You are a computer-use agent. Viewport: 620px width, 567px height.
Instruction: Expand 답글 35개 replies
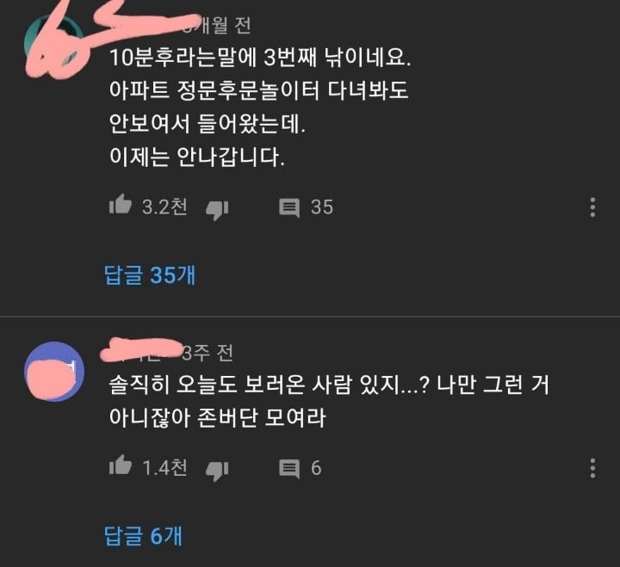point(150,274)
